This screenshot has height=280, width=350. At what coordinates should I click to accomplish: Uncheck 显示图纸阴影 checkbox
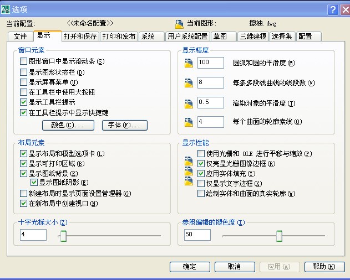34,183
